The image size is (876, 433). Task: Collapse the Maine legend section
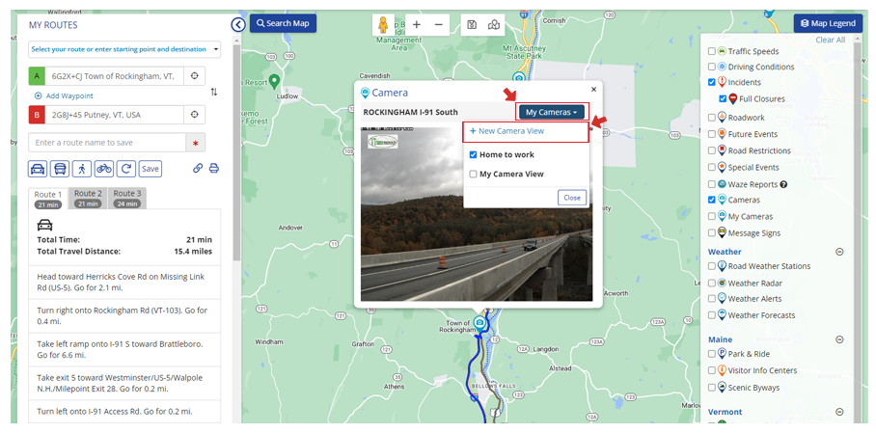(x=839, y=339)
